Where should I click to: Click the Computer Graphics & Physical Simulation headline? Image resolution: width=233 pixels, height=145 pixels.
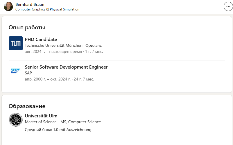coord(47,9)
